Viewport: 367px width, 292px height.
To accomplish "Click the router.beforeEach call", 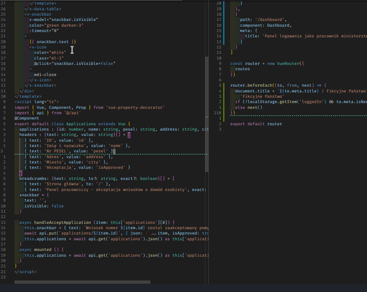I will pos(278,85).
